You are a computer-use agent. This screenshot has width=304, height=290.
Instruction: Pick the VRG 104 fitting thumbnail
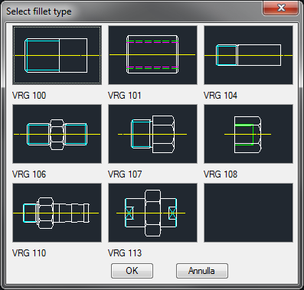[x=248, y=55]
